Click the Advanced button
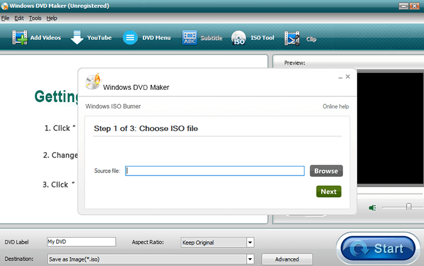 tap(286, 259)
